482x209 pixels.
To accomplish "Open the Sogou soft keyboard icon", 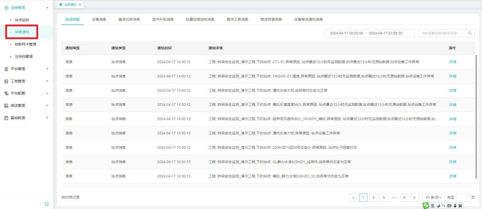I will coord(449,205).
